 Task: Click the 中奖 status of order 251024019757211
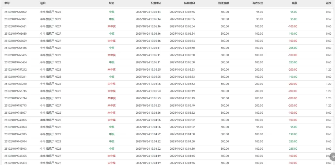point(112,77)
